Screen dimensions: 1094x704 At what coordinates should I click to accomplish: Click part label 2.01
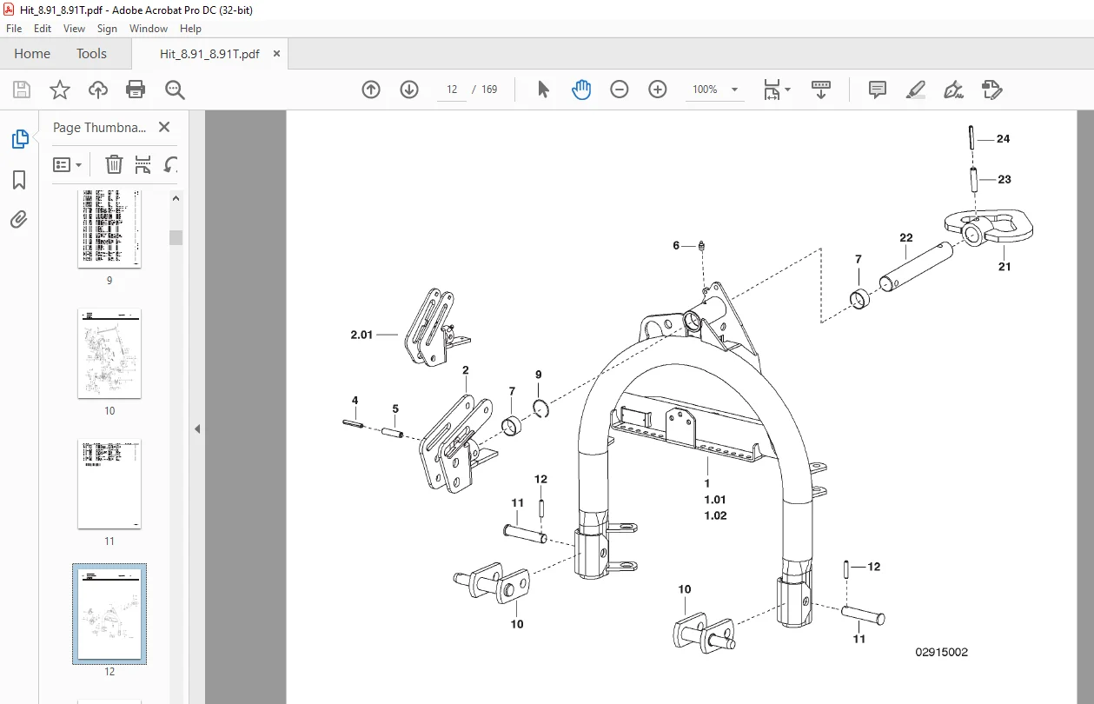[x=361, y=335]
